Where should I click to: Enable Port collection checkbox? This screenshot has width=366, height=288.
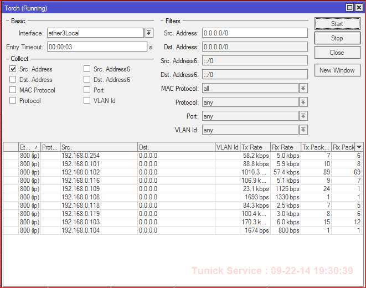(x=87, y=90)
